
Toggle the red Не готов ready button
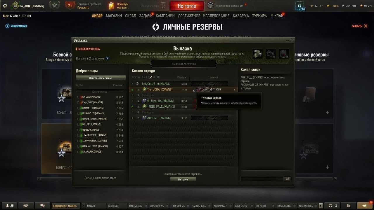[187, 6]
